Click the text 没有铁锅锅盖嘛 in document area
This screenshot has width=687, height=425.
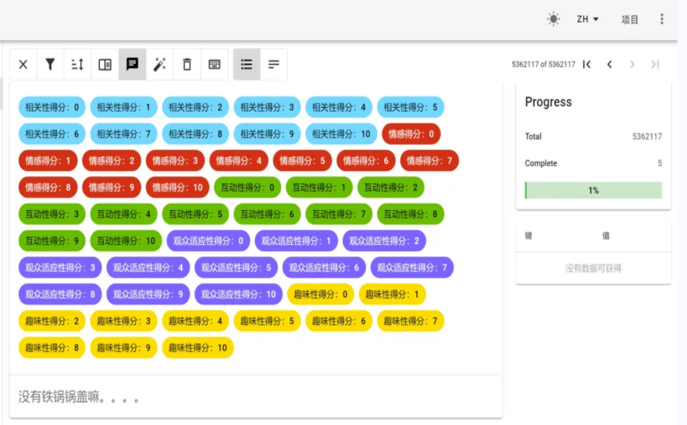click(x=79, y=398)
